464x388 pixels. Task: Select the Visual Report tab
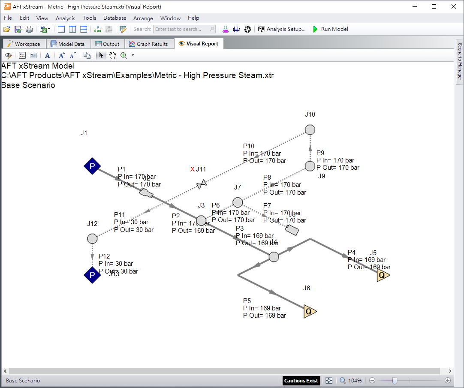(x=199, y=43)
